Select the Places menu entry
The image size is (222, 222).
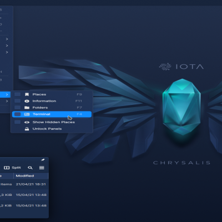pos(52,94)
